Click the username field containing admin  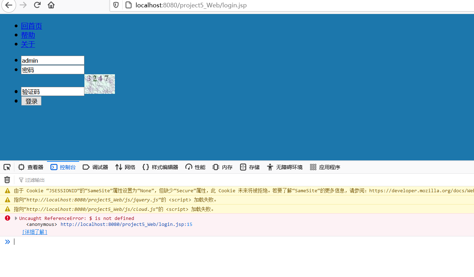point(53,60)
